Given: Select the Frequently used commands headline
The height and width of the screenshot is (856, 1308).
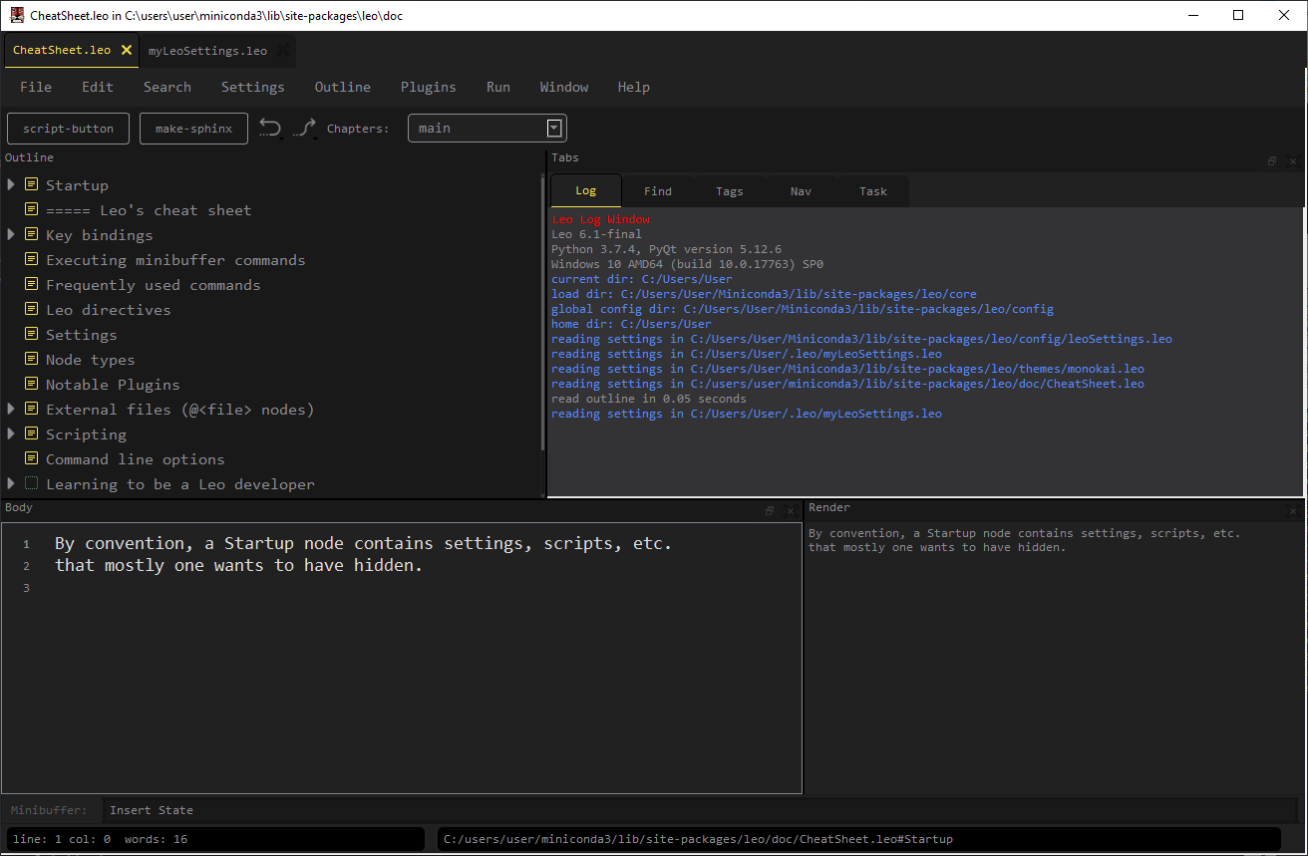Looking at the screenshot, I should tap(154, 285).
